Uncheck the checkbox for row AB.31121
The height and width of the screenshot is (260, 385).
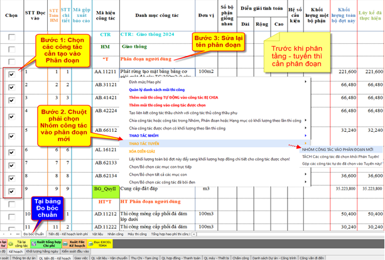click(x=12, y=89)
